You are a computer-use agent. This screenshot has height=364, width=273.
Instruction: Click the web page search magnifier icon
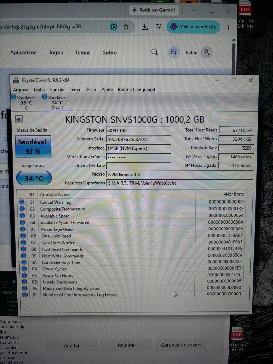pyautogui.click(x=155, y=52)
